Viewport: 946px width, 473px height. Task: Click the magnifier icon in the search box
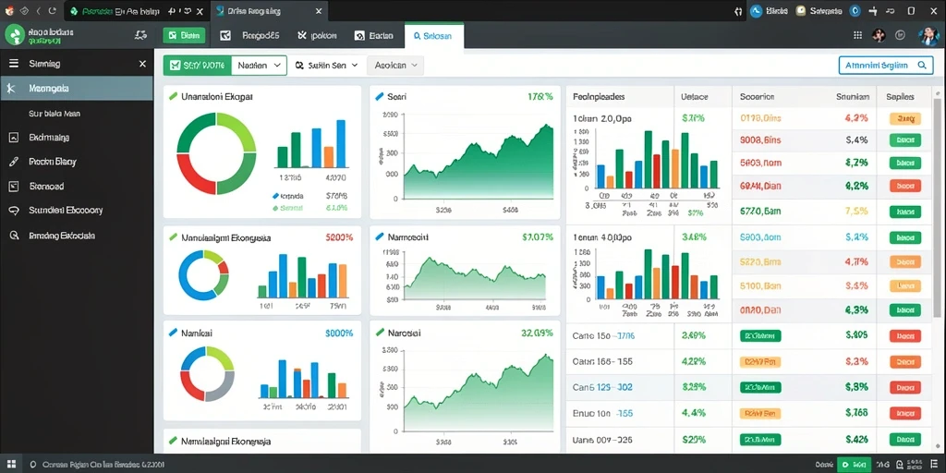coord(921,66)
